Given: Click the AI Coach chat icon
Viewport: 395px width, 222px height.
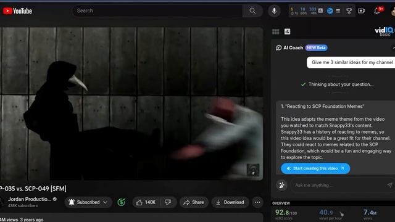Looking at the screenshot, I should (278, 47).
